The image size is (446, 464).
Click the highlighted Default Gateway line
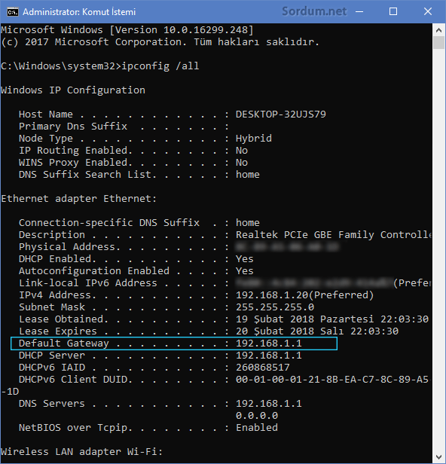(x=174, y=343)
